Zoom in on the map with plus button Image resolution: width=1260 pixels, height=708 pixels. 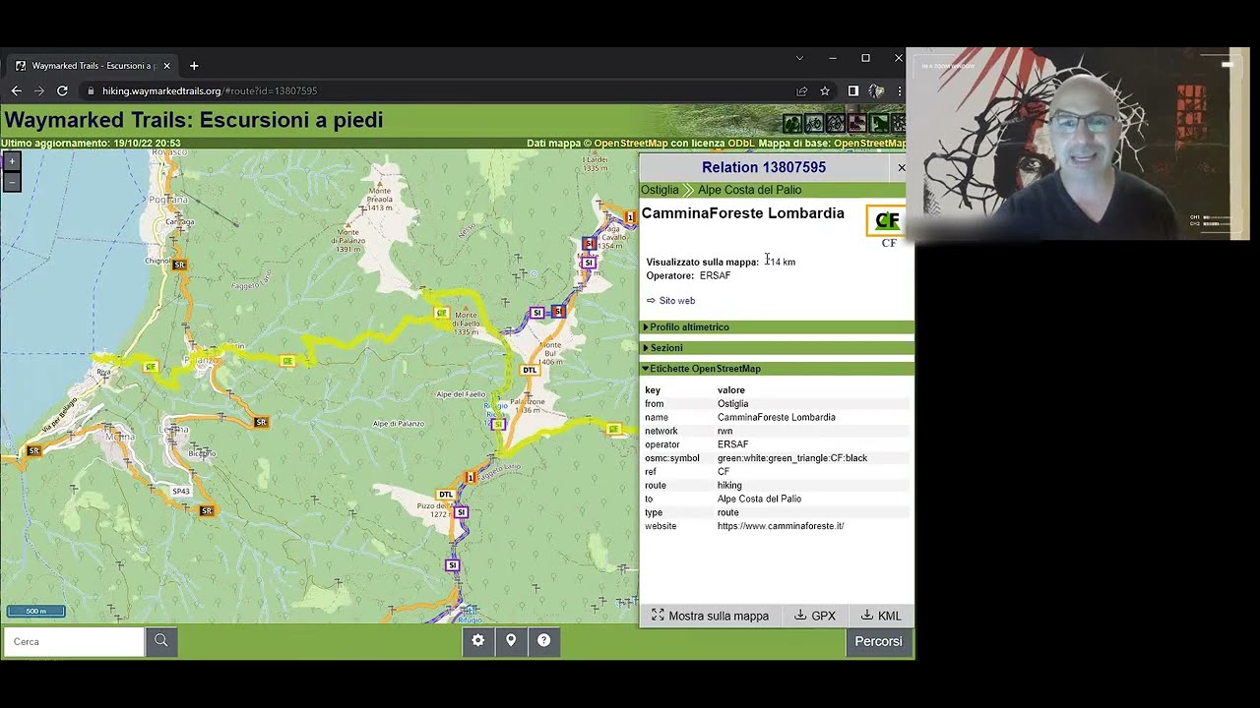(x=12, y=160)
